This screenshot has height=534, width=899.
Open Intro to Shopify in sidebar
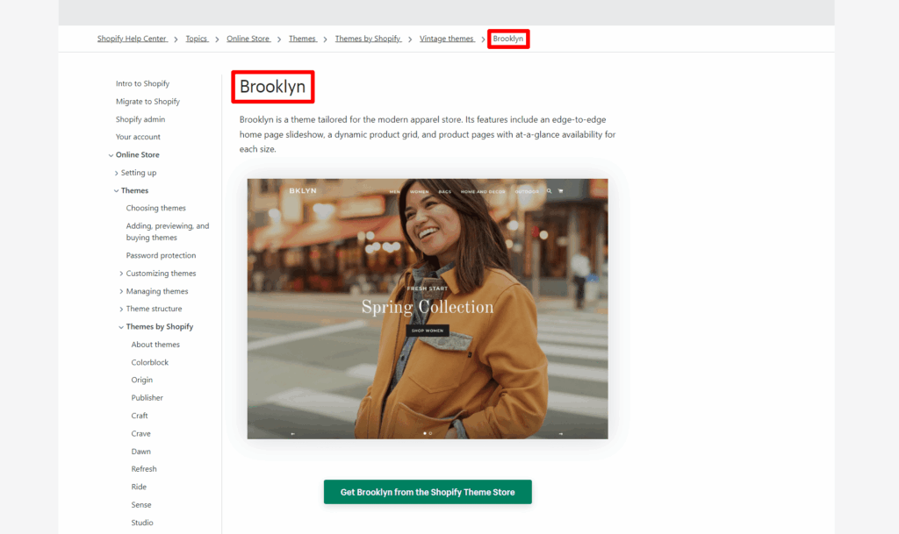(143, 83)
